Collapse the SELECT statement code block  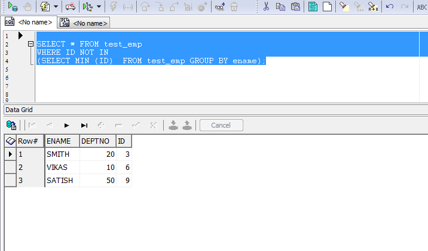tap(30, 44)
